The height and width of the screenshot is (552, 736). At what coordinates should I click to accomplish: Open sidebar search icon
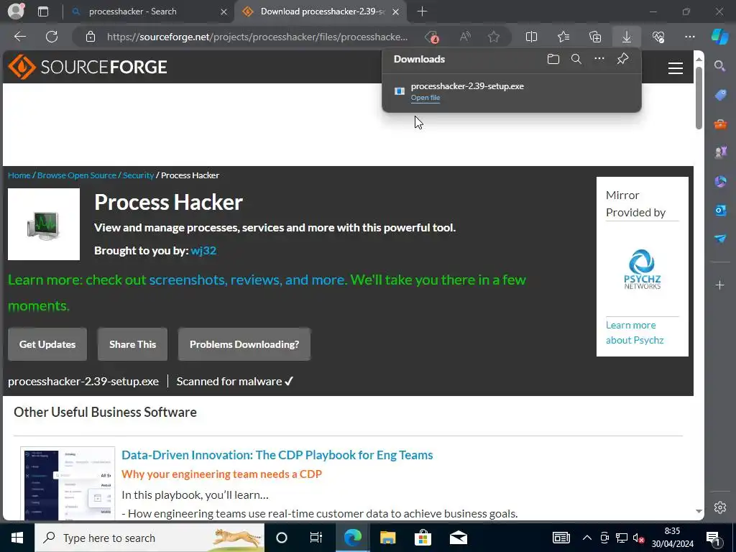point(720,65)
